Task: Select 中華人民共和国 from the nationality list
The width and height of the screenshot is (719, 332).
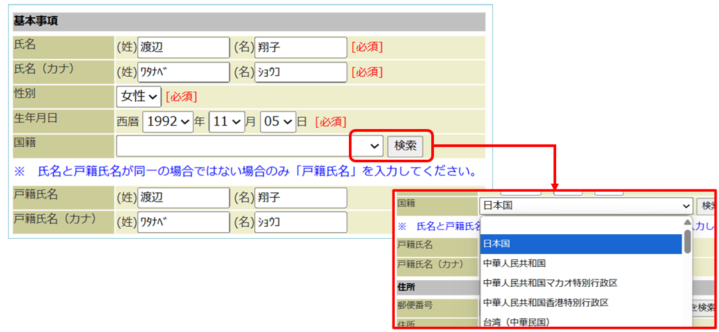Action: (x=580, y=263)
